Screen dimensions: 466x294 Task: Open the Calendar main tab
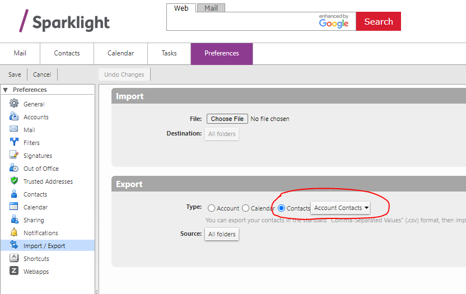click(120, 54)
